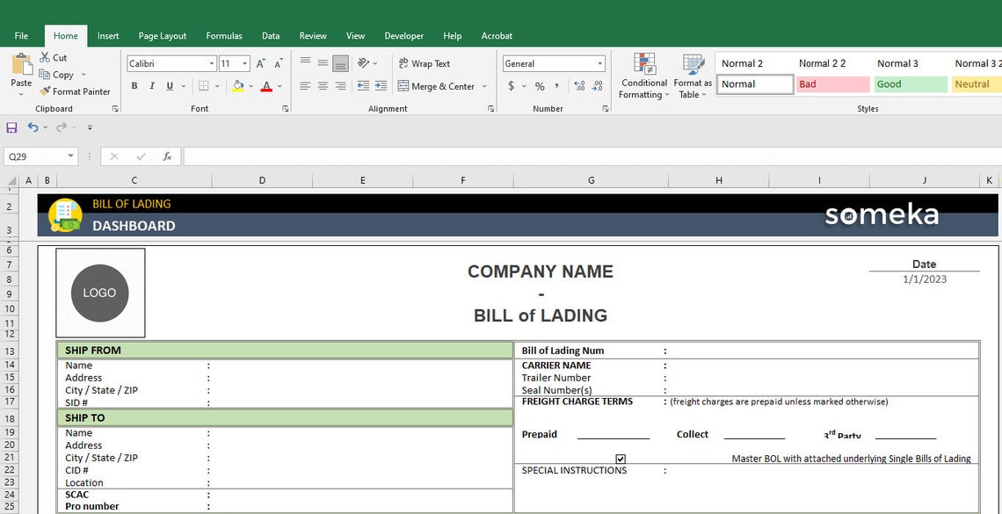This screenshot has height=514, width=1002.
Task: Open Conditional Formatting
Action: 643,75
